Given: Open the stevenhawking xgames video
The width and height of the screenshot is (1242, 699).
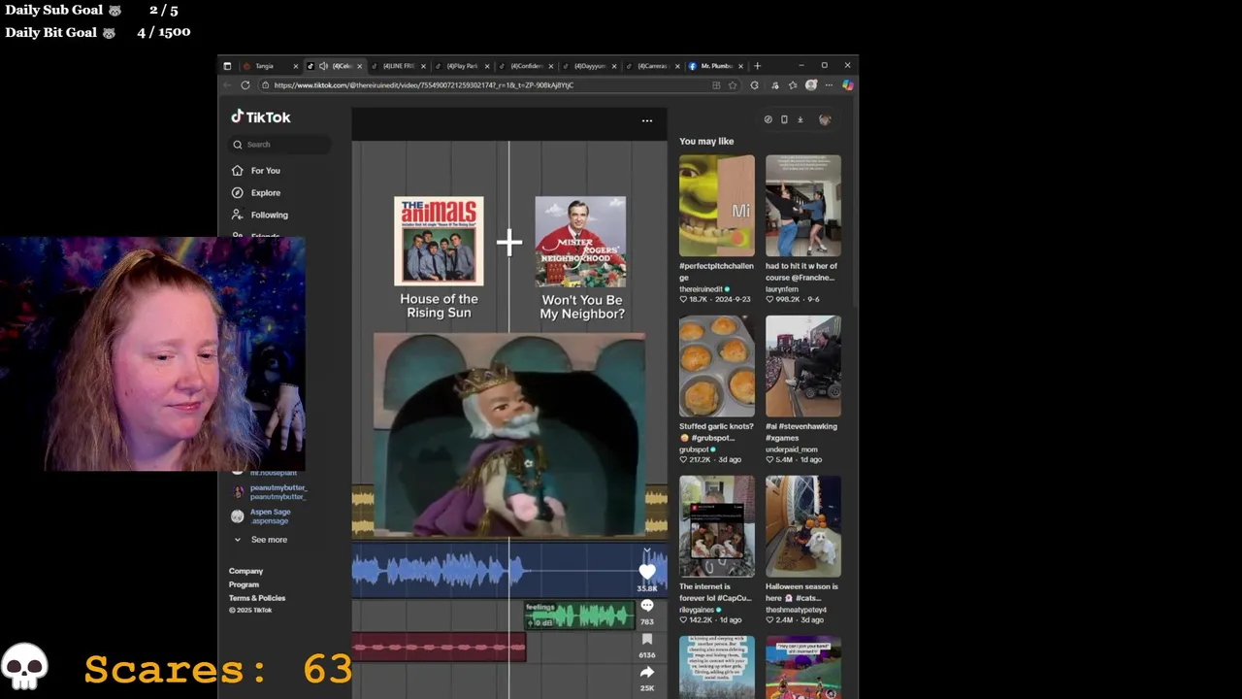Looking at the screenshot, I should tap(802, 366).
